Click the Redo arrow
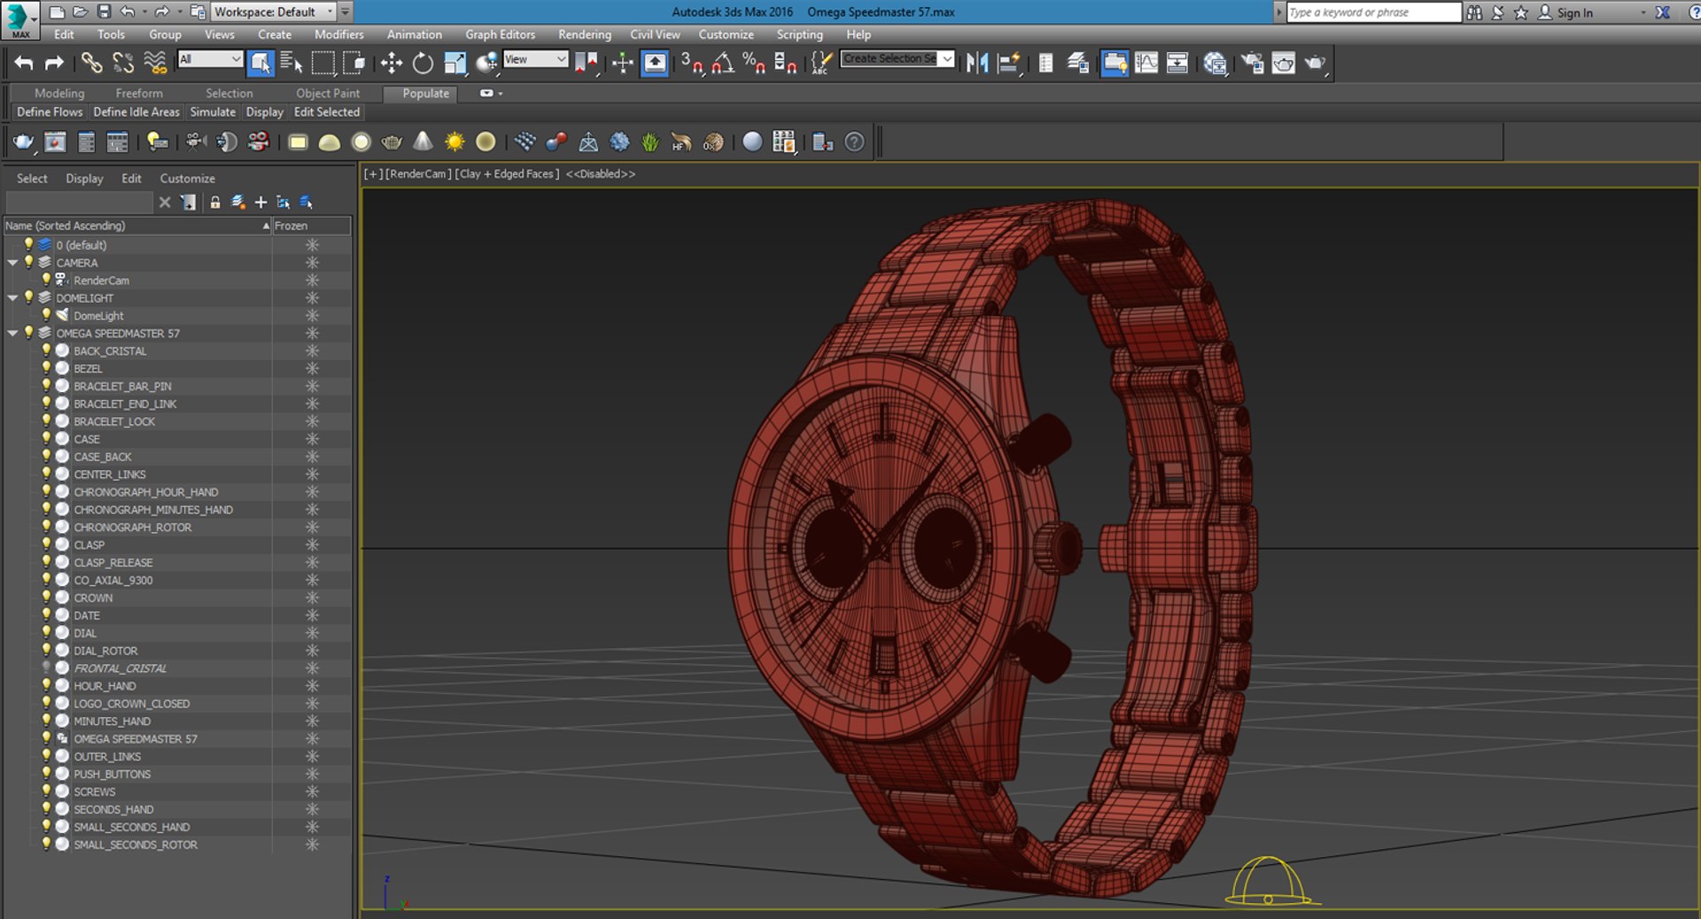Image resolution: width=1701 pixels, height=919 pixels. coord(54,63)
